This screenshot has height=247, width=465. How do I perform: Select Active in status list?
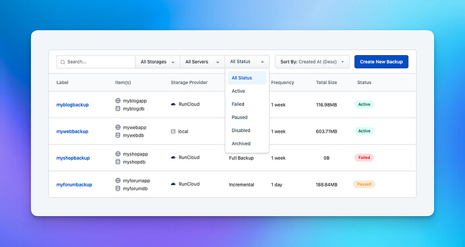coord(247,91)
